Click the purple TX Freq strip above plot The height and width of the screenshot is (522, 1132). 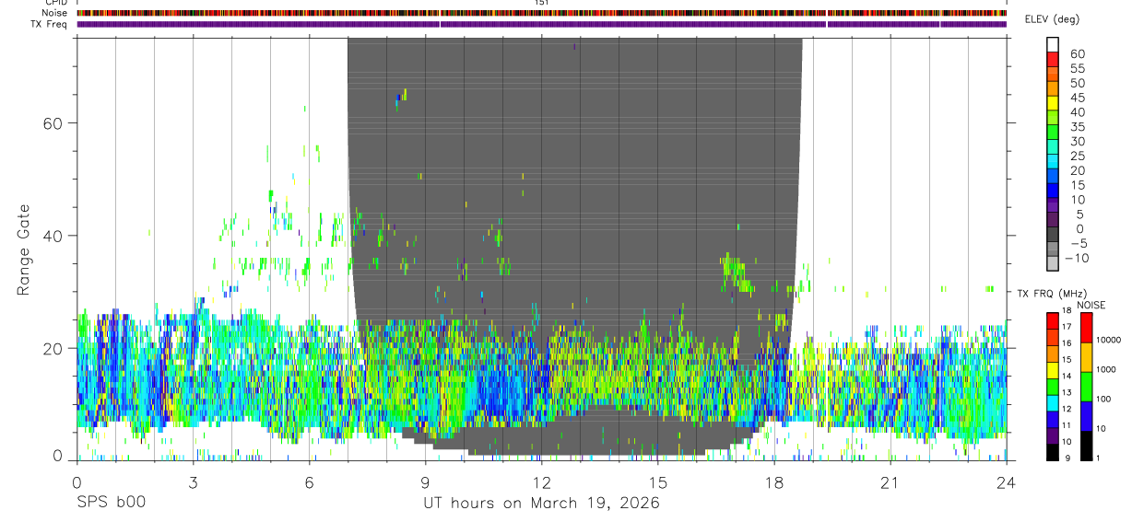click(x=541, y=24)
